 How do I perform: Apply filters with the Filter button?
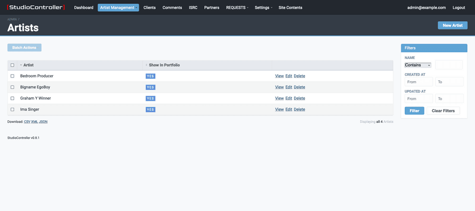414,111
